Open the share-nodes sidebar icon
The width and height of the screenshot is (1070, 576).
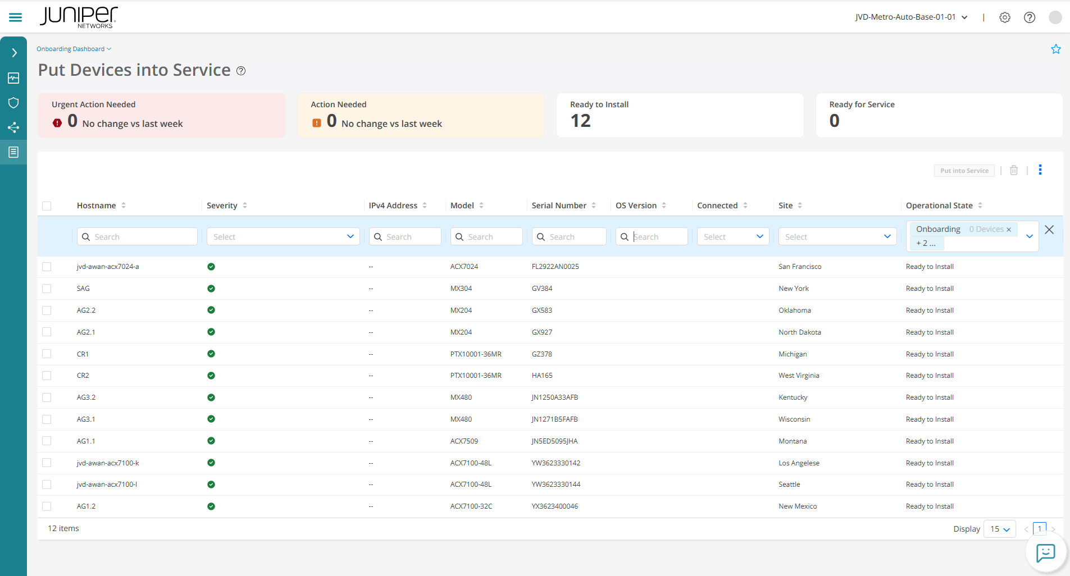point(13,127)
